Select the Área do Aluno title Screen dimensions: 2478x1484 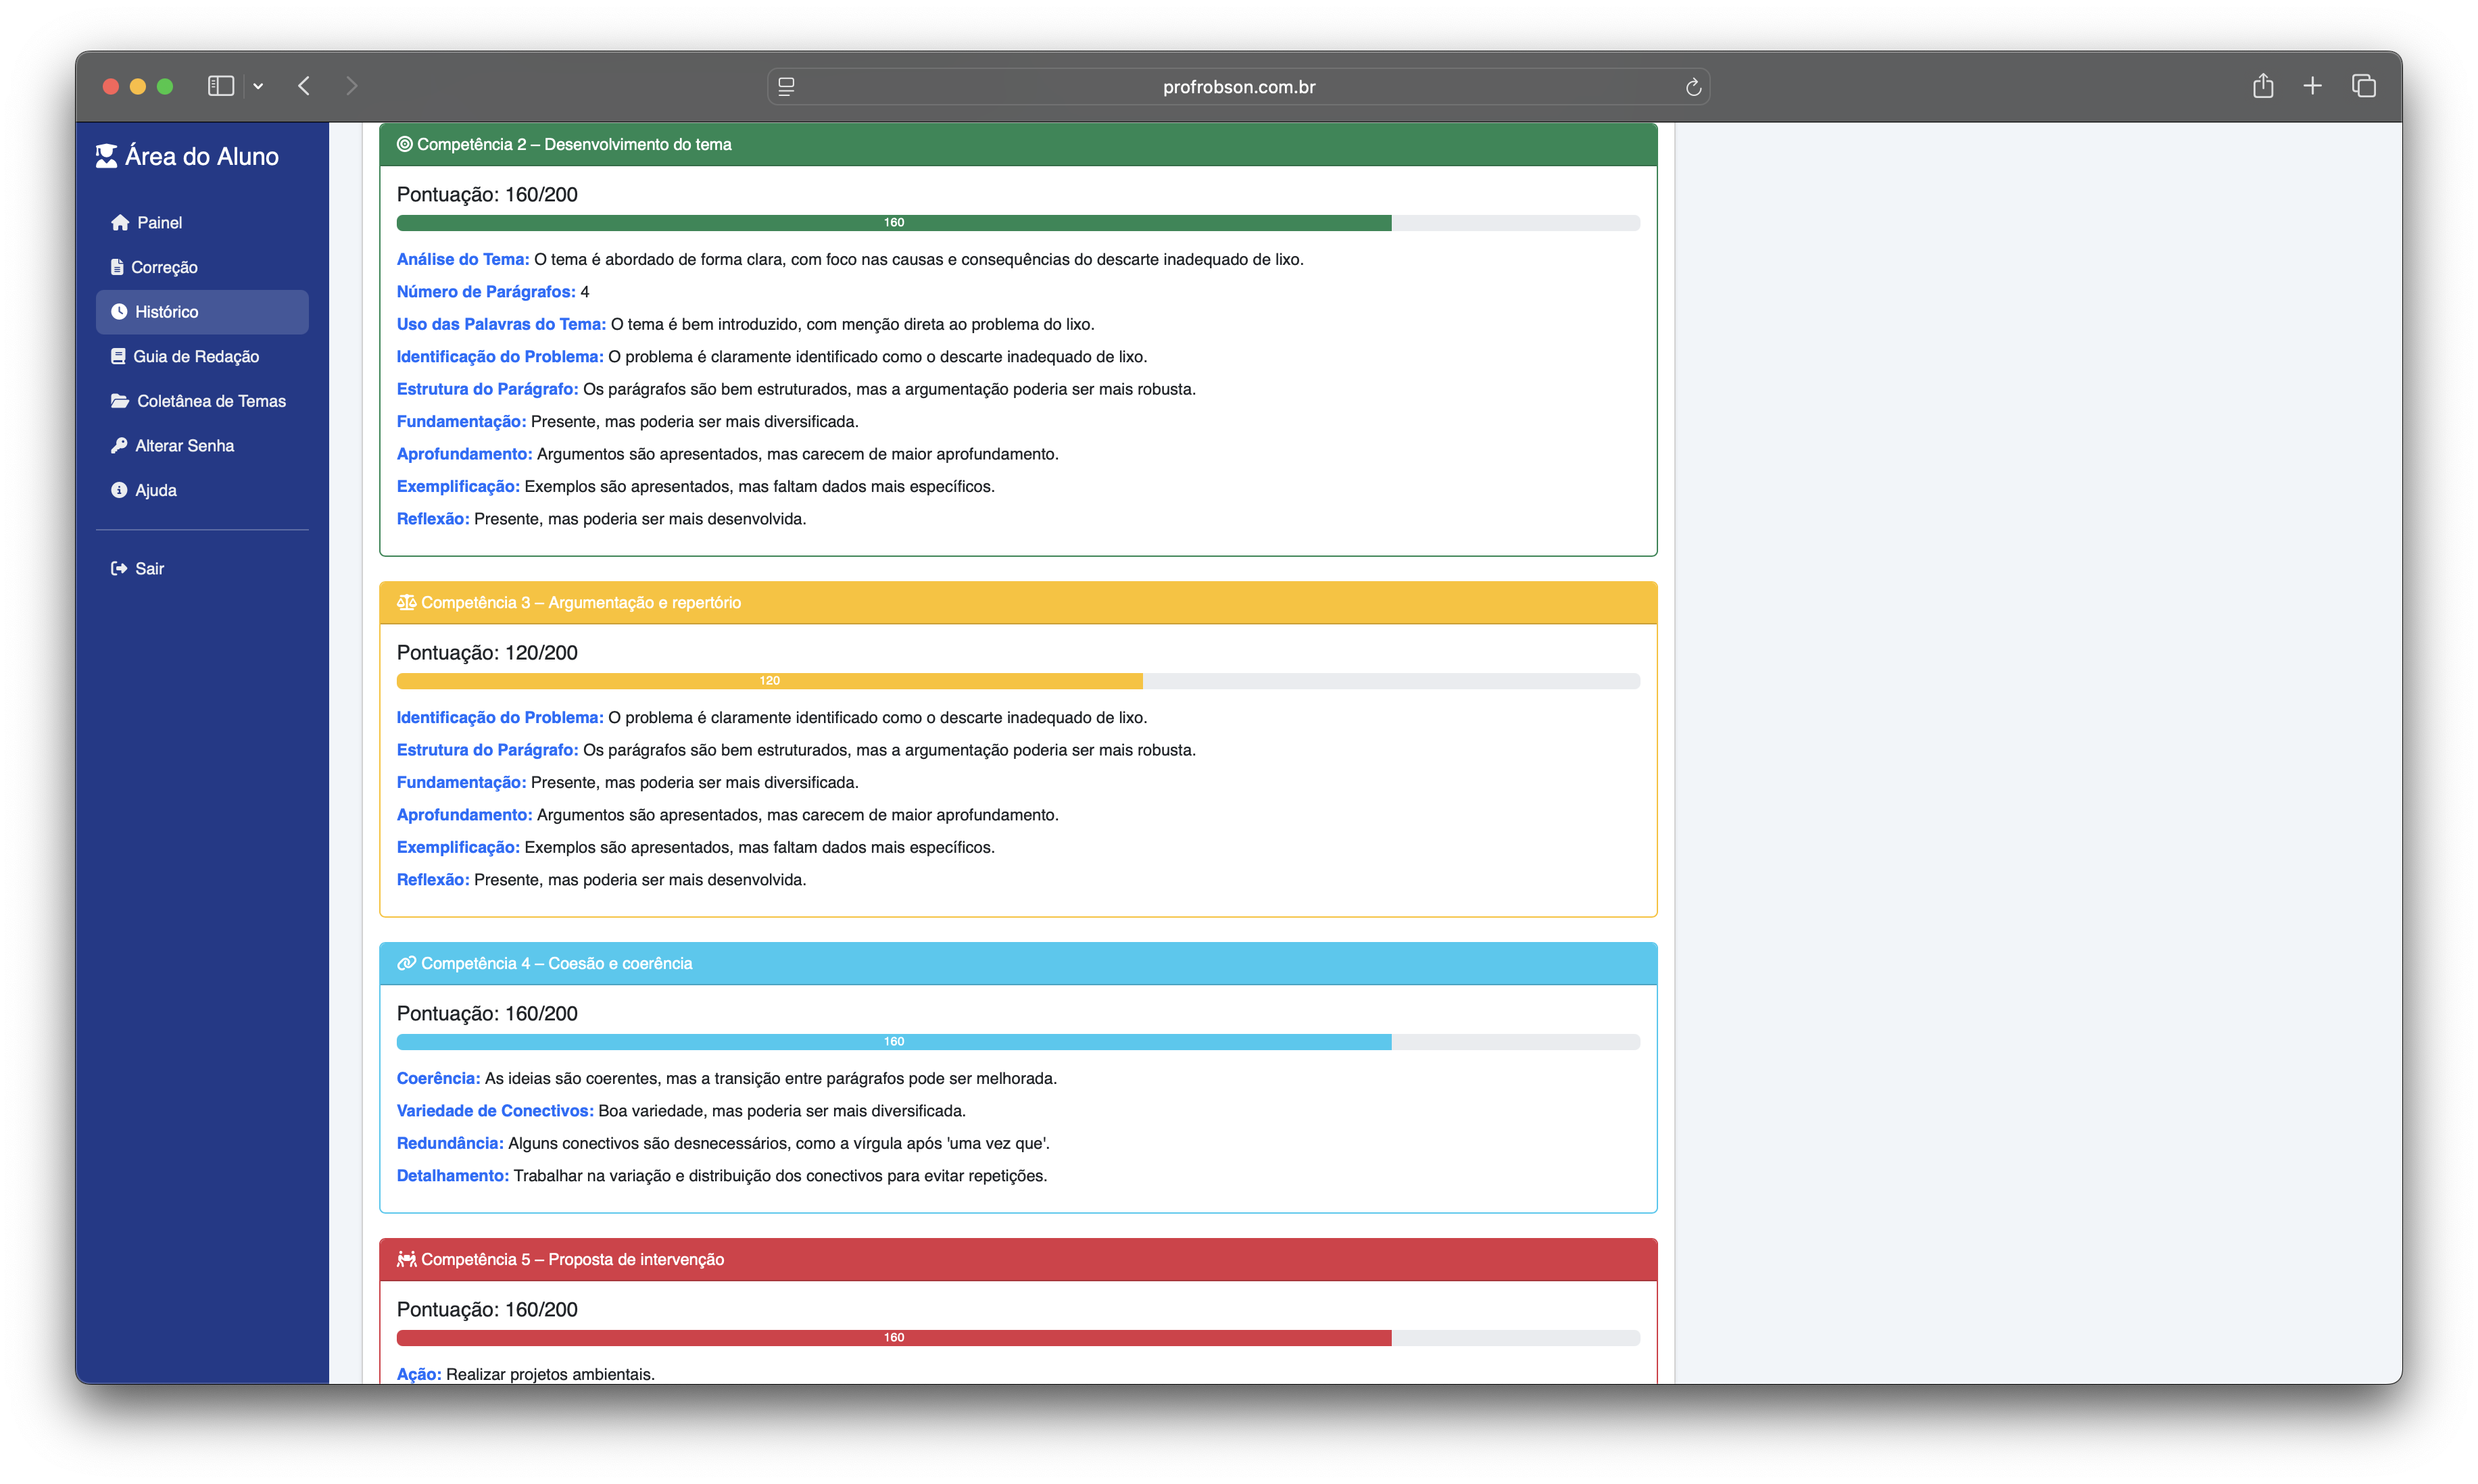click(201, 156)
